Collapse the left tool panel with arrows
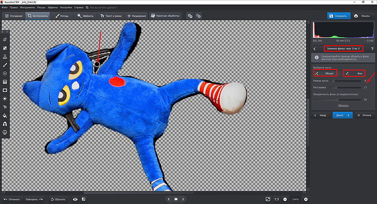This screenshot has height=204, width=377. pos(7,32)
